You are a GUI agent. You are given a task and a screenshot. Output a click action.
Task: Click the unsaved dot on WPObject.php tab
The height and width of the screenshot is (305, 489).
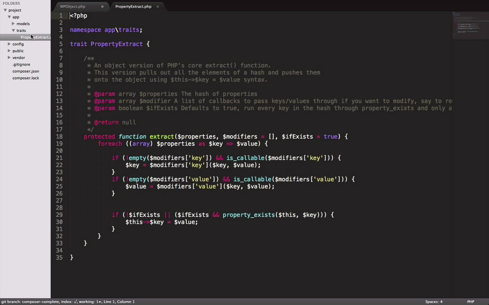pos(102,6)
